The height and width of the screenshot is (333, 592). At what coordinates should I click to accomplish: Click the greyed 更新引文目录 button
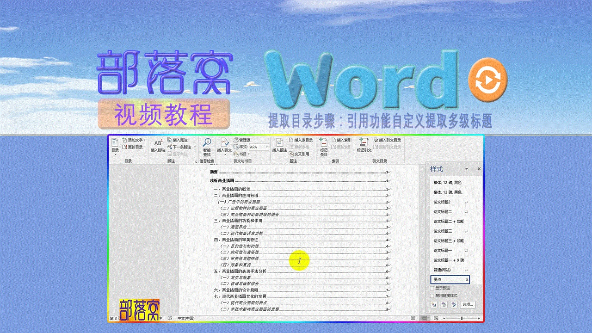388,147
